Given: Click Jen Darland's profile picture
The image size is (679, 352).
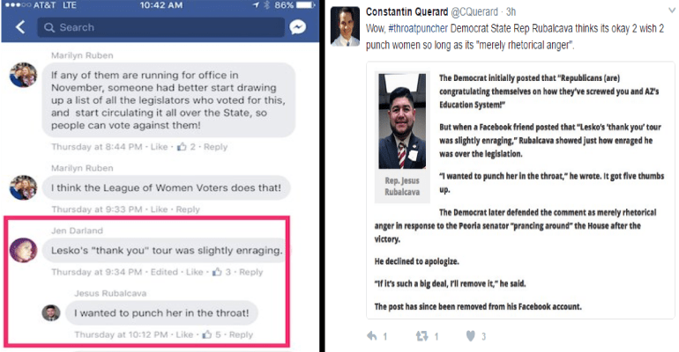Looking at the screenshot, I should (x=24, y=250).
